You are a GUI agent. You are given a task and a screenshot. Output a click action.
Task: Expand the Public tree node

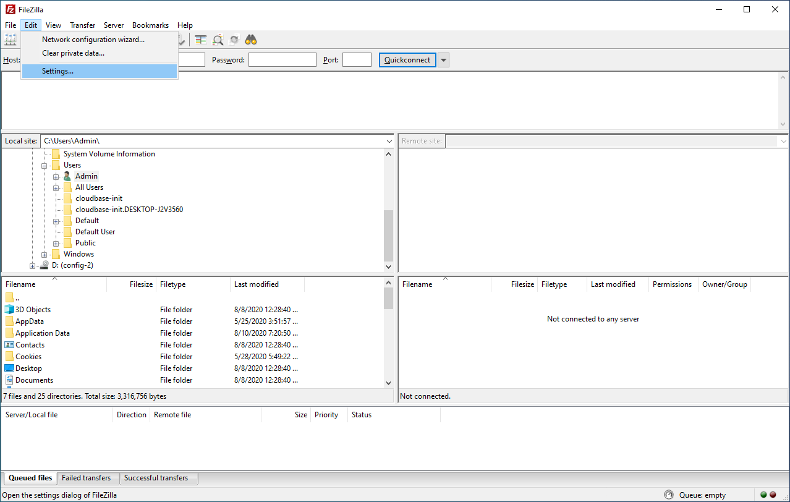coord(56,244)
